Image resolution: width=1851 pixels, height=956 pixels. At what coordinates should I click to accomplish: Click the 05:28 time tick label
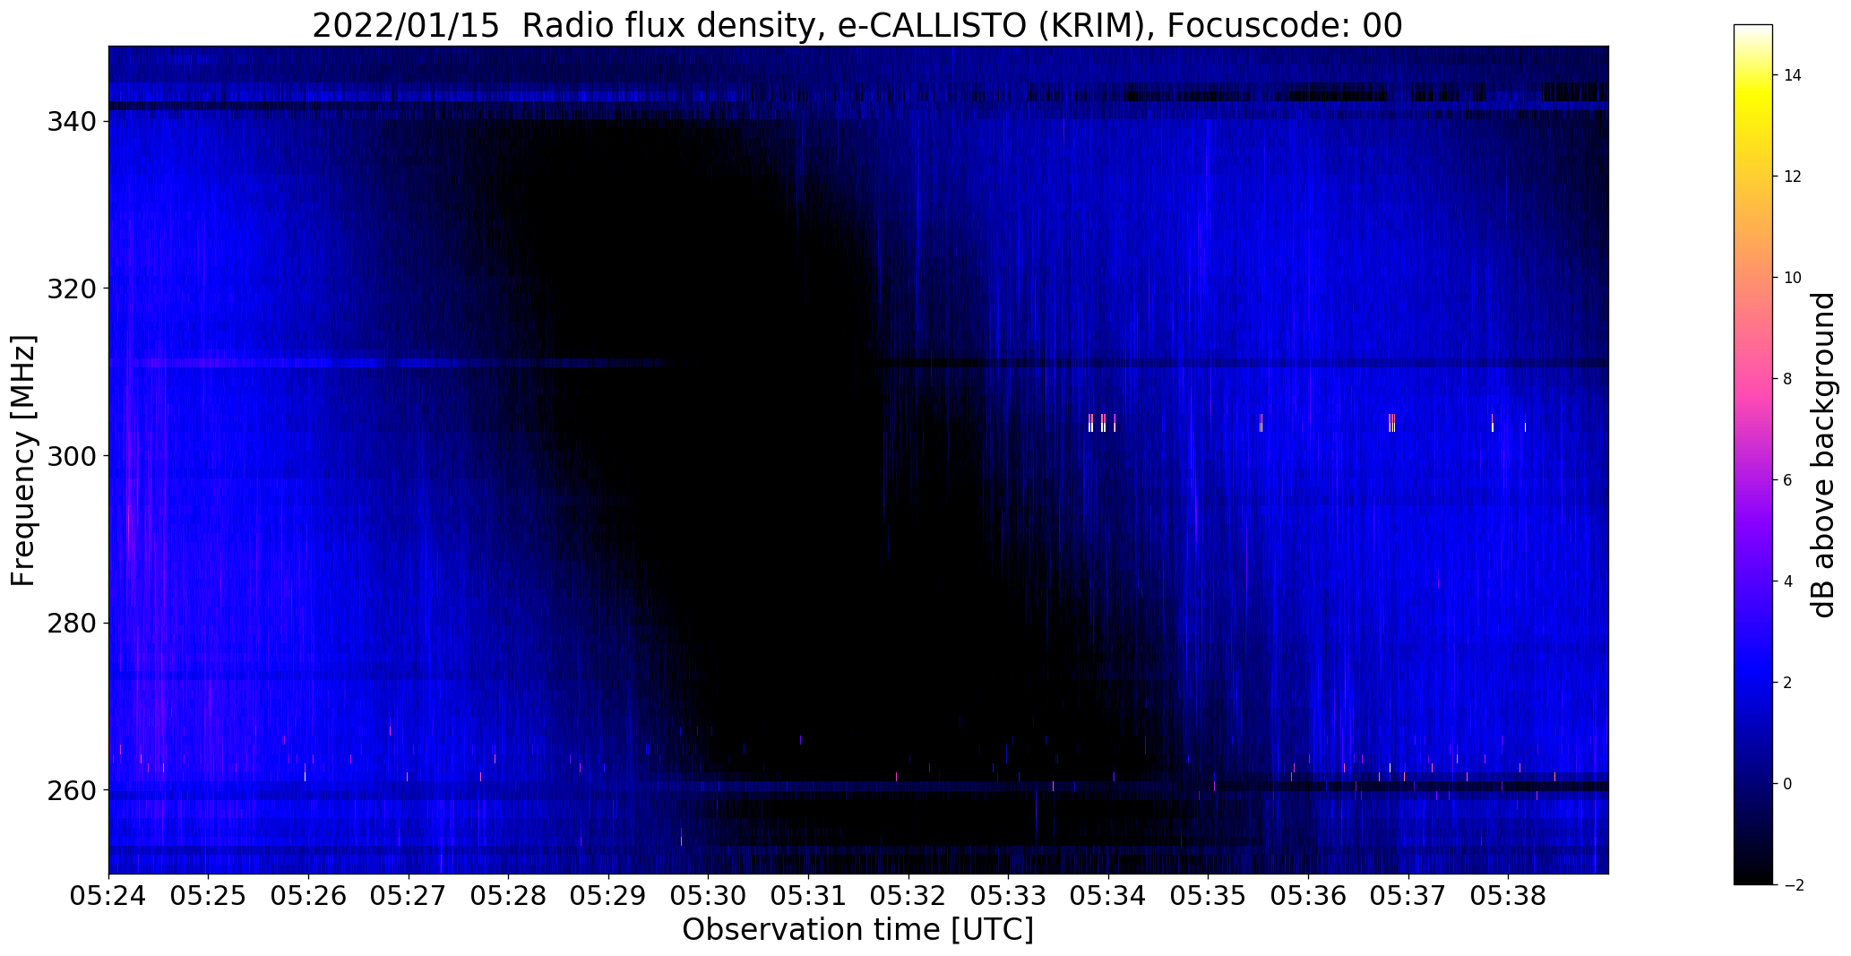tap(509, 896)
